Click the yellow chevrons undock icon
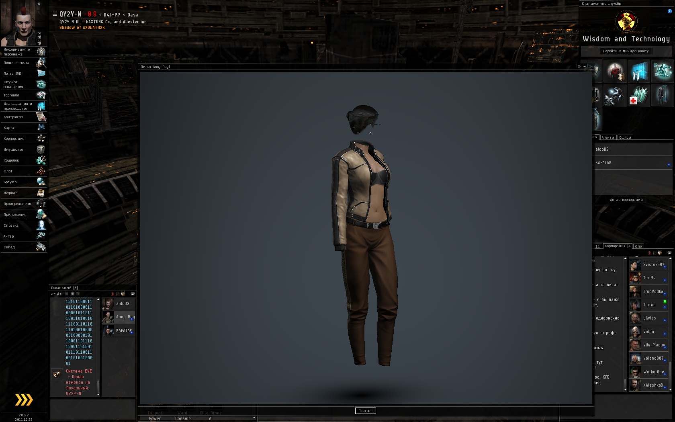 click(24, 399)
